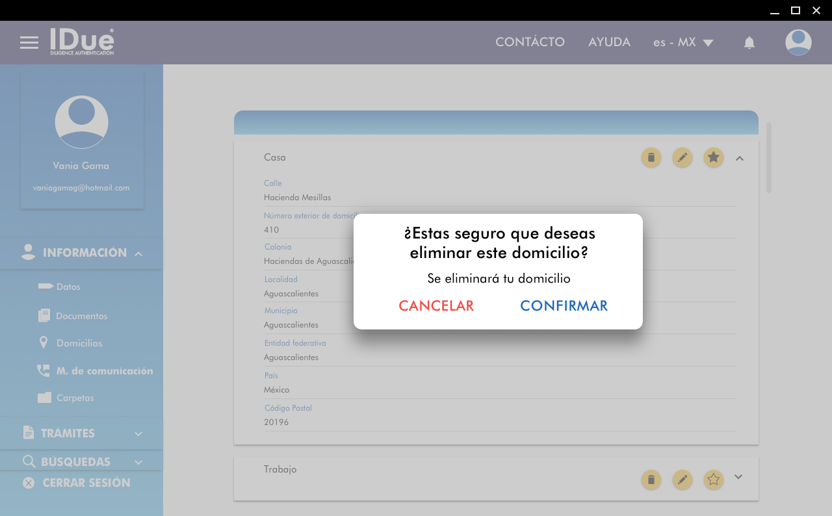Expand the Trabajo address panel chevron
Viewport: 832px width, 516px height.
738,476
